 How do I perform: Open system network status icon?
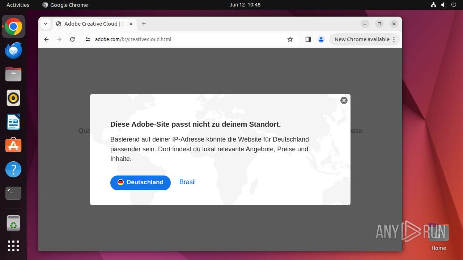pyautogui.click(x=433, y=5)
